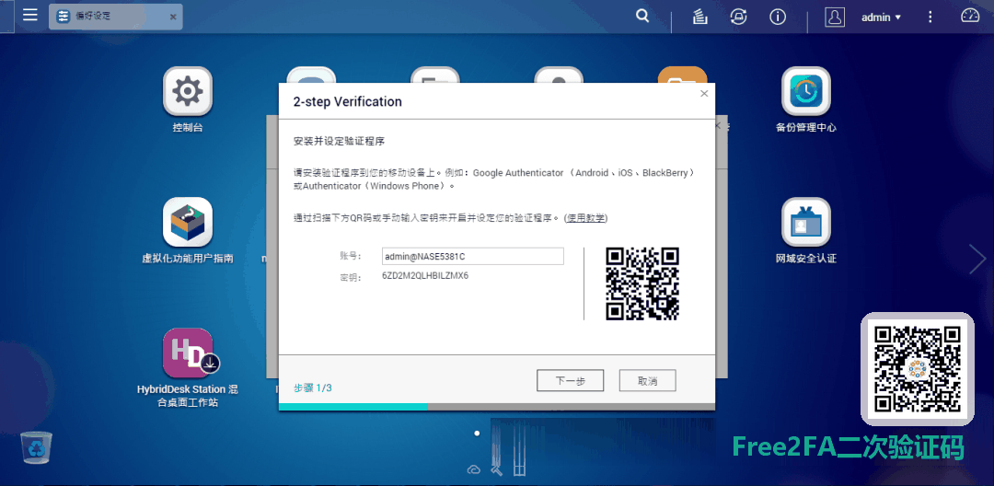The image size is (994, 486).
Task: Open the main hamburger menu
Action: tap(29, 15)
